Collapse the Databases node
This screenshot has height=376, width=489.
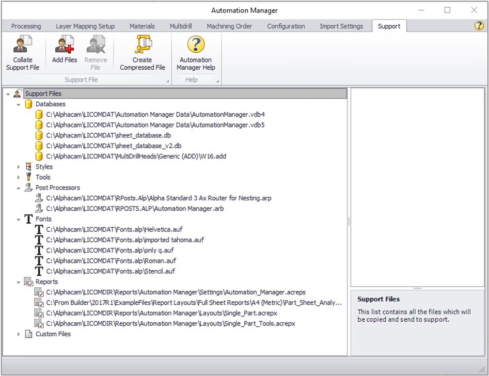coord(19,104)
